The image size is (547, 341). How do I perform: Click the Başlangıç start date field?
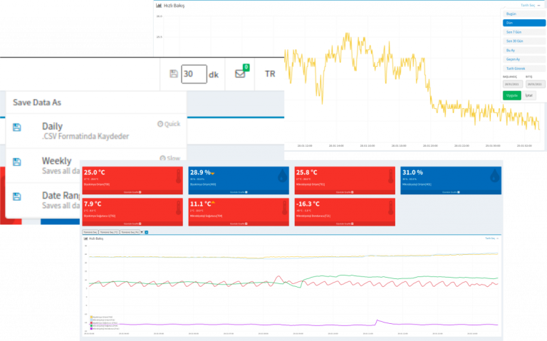pyautogui.click(x=512, y=83)
